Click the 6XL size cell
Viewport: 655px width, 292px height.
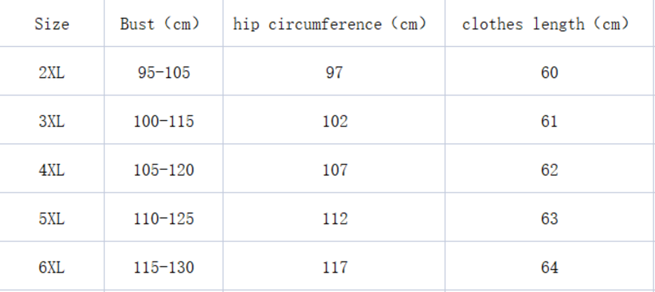pyautogui.click(x=52, y=267)
